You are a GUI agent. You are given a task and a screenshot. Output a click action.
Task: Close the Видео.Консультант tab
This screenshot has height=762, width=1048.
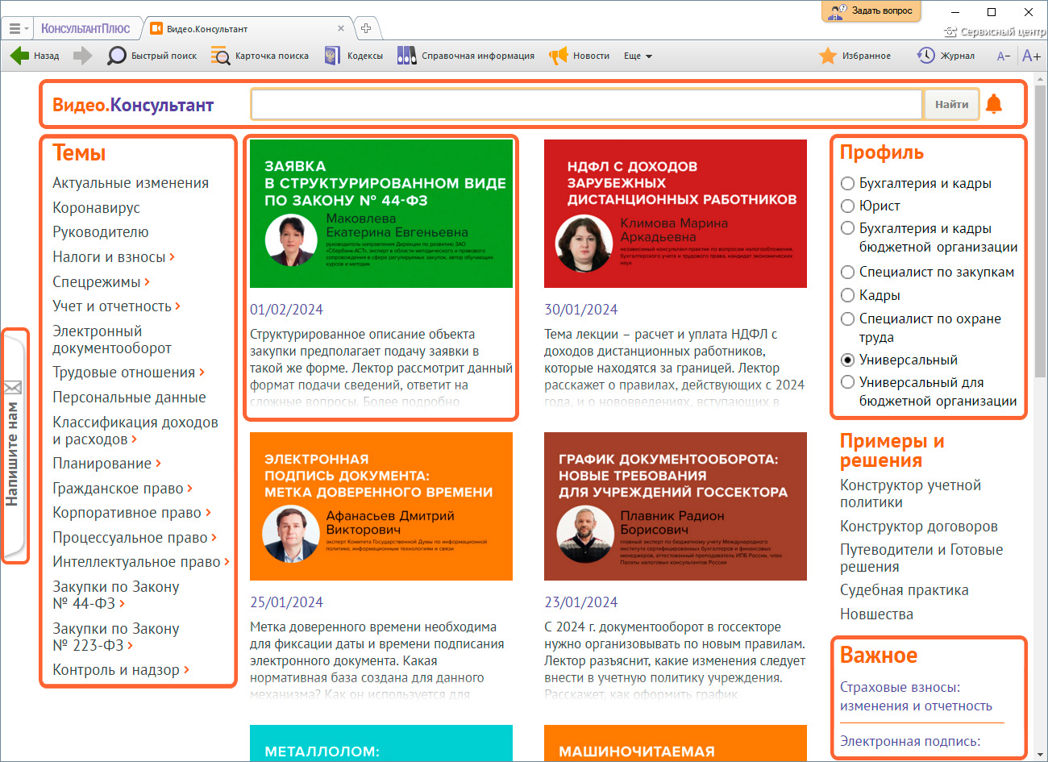point(341,28)
